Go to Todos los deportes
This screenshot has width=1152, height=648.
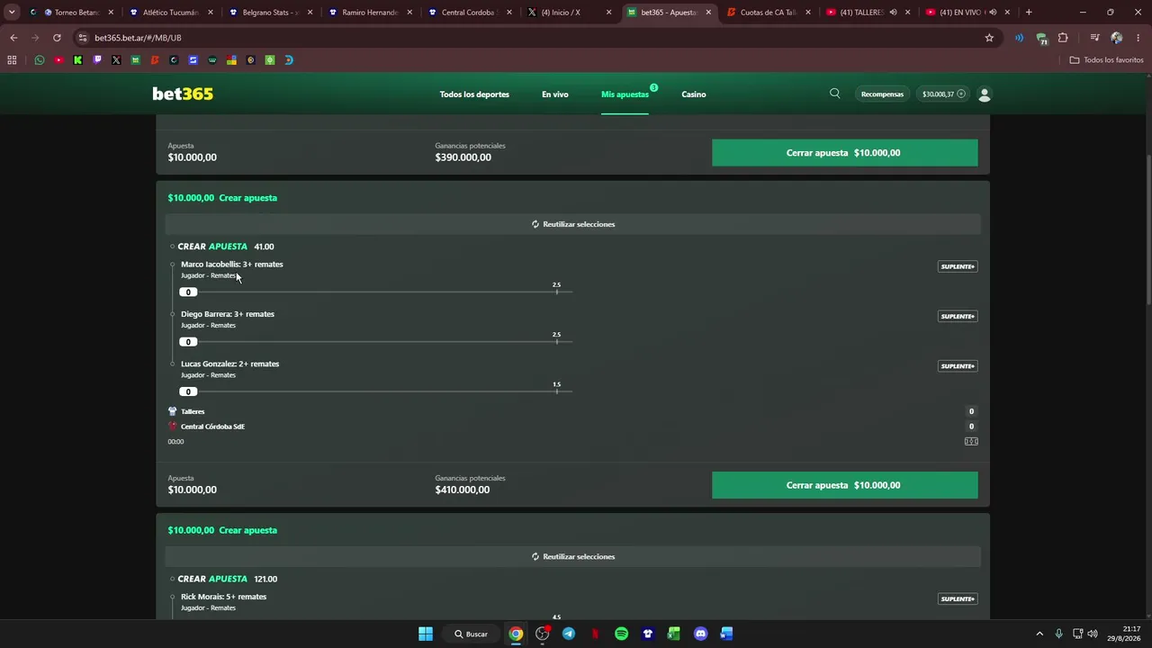[x=474, y=94]
